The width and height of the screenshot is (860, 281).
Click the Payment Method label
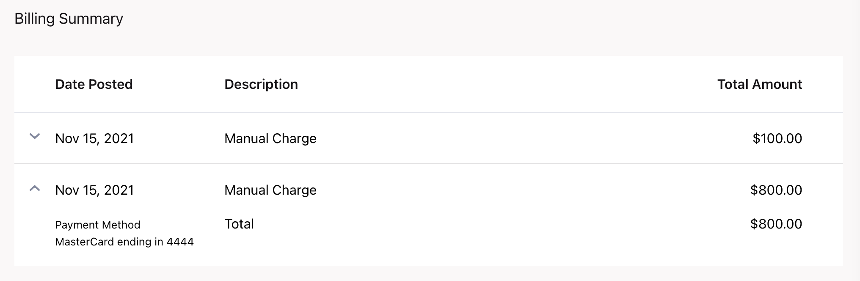click(x=98, y=225)
